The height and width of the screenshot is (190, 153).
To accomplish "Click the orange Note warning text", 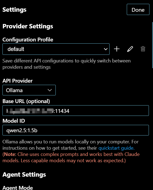I will [71, 157].
